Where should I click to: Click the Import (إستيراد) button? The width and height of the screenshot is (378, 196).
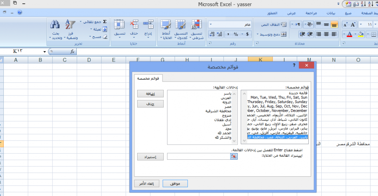click(x=150, y=157)
